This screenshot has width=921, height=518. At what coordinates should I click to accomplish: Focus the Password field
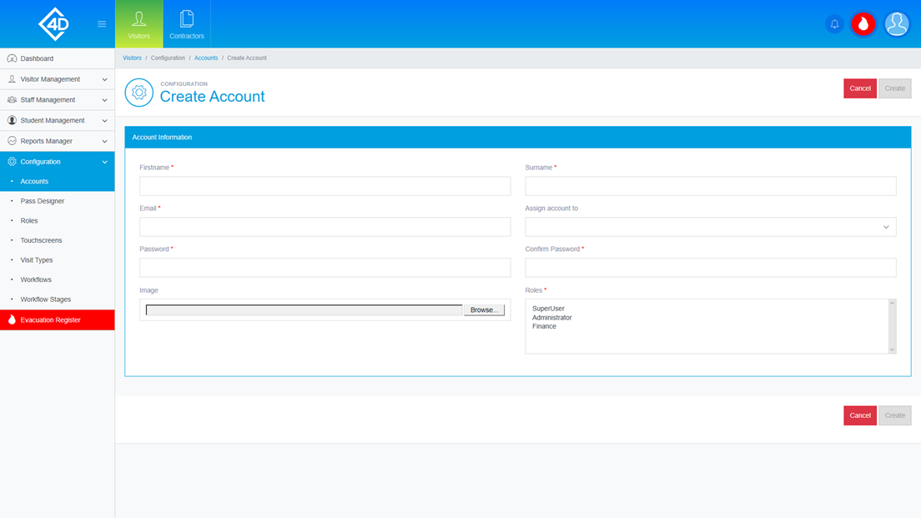(325, 268)
